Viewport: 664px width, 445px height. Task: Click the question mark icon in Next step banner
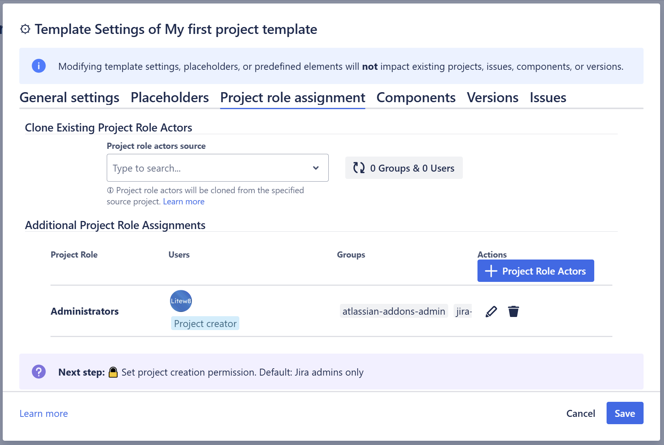coord(39,372)
